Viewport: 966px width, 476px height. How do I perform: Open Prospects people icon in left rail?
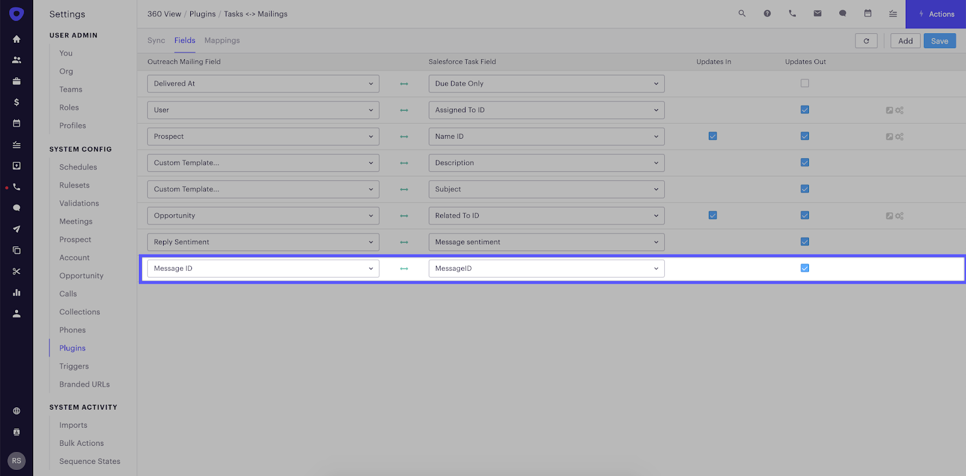tap(16, 60)
